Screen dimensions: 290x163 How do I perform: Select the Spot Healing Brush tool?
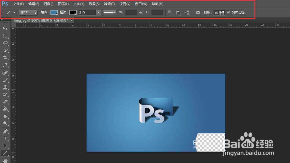tap(5, 73)
